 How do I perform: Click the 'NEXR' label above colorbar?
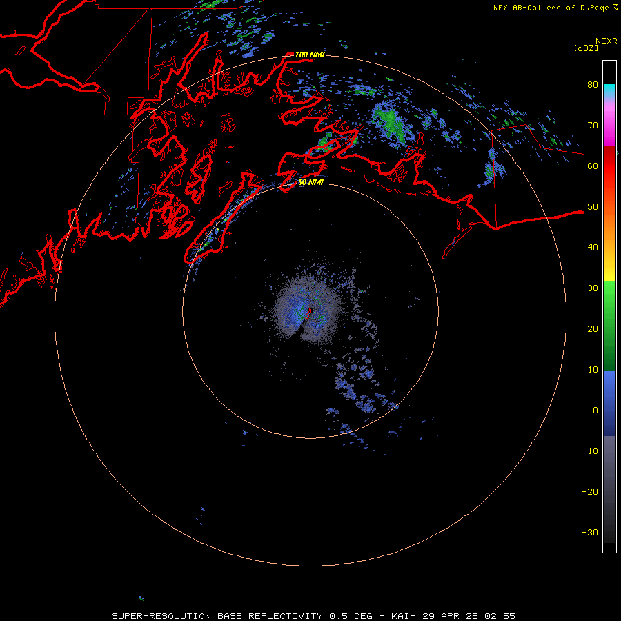pyautogui.click(x=607, y=41)
